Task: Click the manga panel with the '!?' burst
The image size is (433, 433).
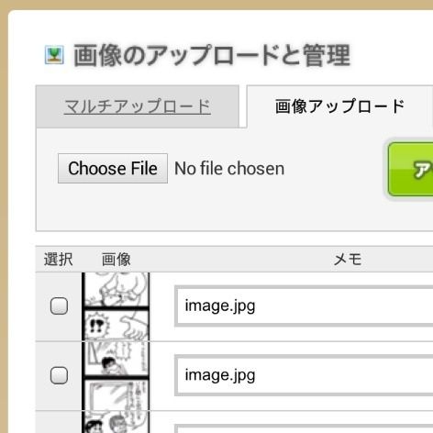Action: point(116,325)
